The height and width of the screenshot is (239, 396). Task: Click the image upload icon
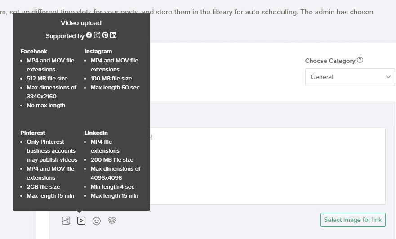(x=66, y=221)
